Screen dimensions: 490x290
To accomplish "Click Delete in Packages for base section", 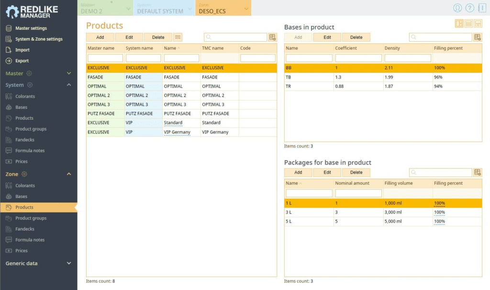I will tap(356, 172).
